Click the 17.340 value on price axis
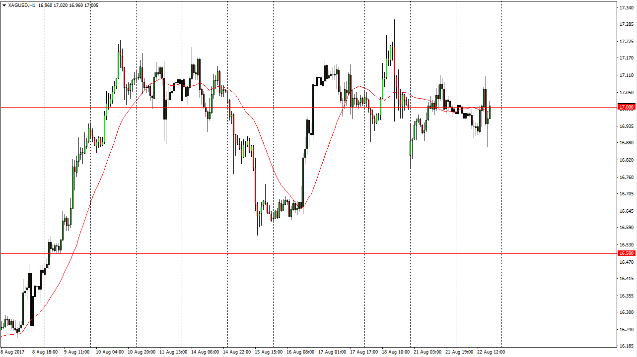 pos(626,8)
